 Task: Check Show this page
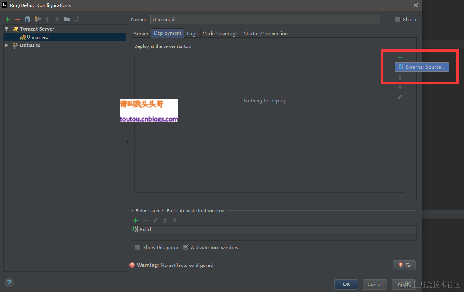tap(138, 247)
